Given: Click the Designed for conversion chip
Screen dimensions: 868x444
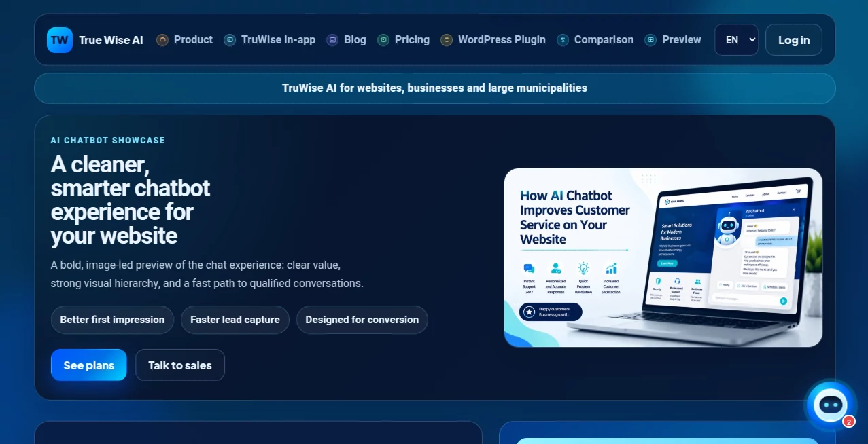Looking at the screenshot, I should [362, 320].
